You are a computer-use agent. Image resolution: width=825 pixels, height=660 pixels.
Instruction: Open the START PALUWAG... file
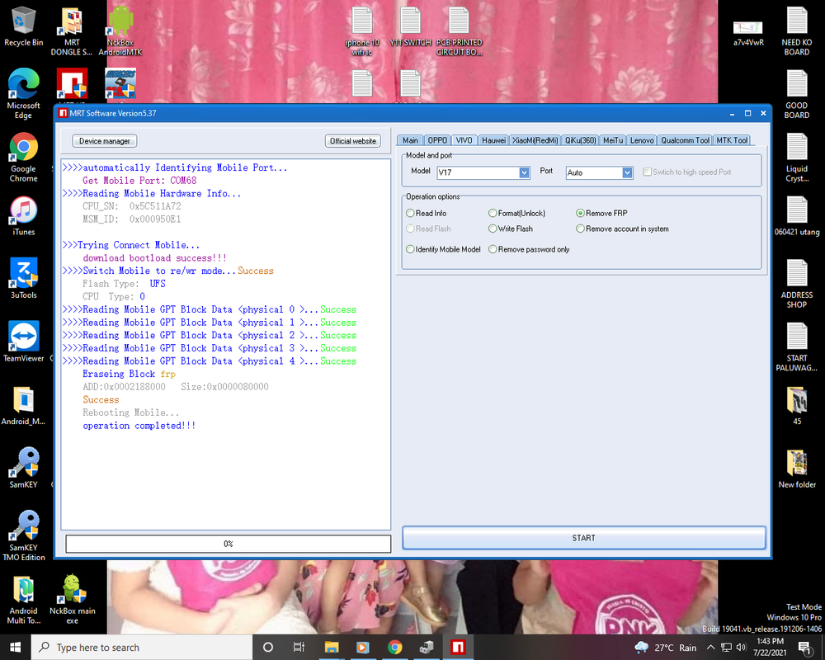click(x=797, y=347)
